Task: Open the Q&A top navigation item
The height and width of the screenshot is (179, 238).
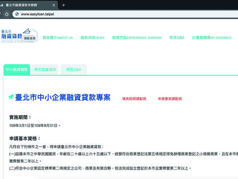Action: click(x=177, y=38)
